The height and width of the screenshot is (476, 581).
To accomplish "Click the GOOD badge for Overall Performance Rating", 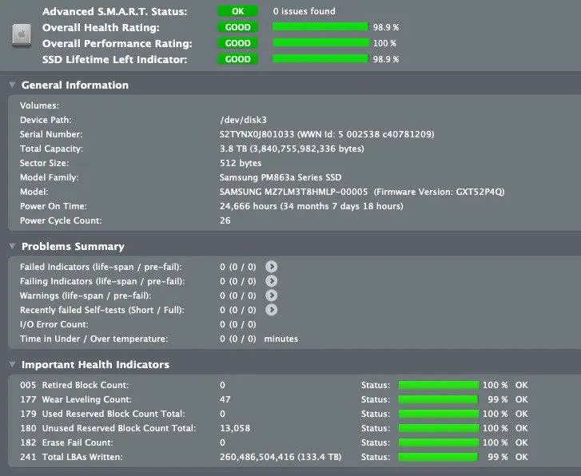I will coord(237,43).
